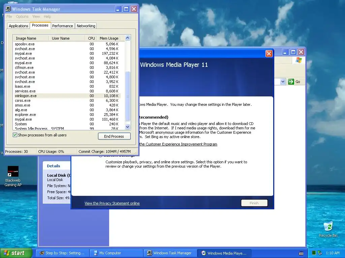Open the Help menu in Task Manager
Image resolution: width=345 pixels, height=258 pixels.
[47, 16]
